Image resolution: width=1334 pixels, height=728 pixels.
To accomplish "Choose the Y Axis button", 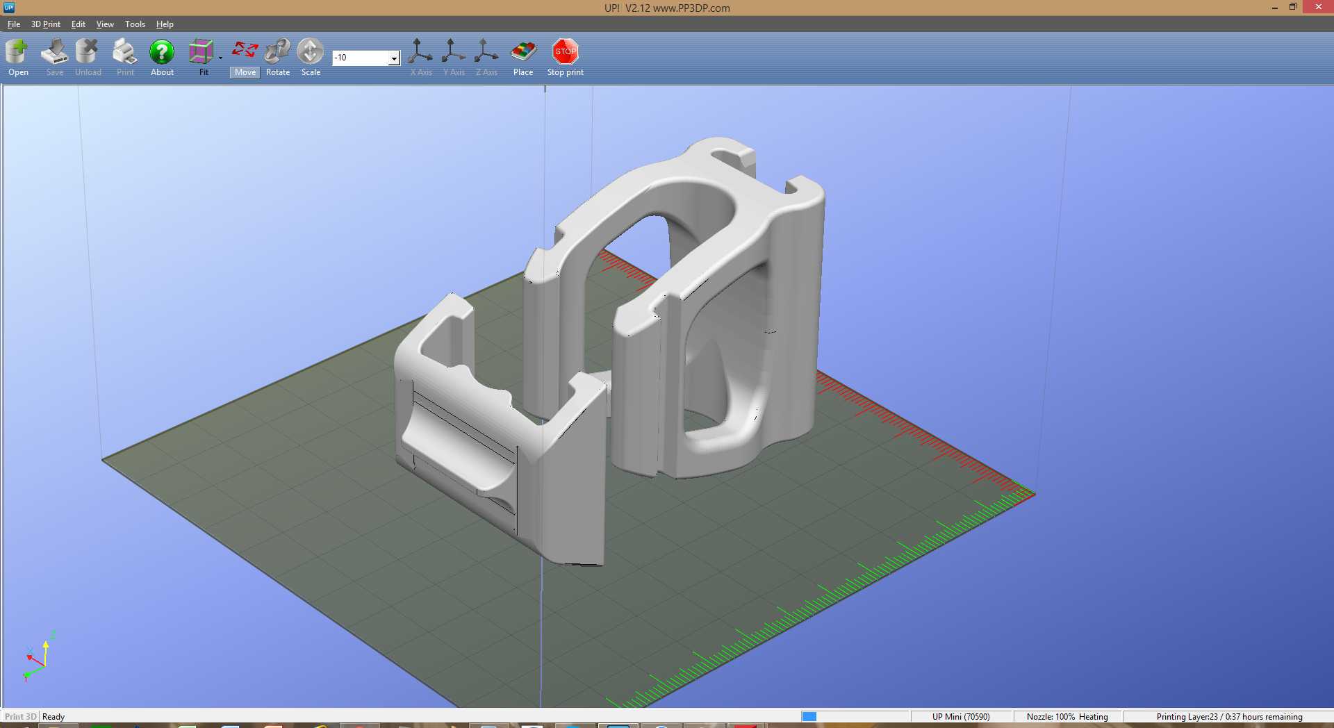I will (x=454, y=57).
